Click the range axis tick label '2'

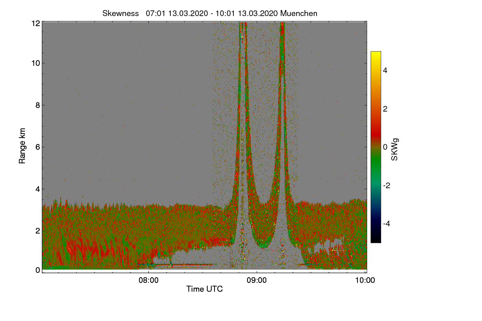pyautogui.click(x=38, y=231)
